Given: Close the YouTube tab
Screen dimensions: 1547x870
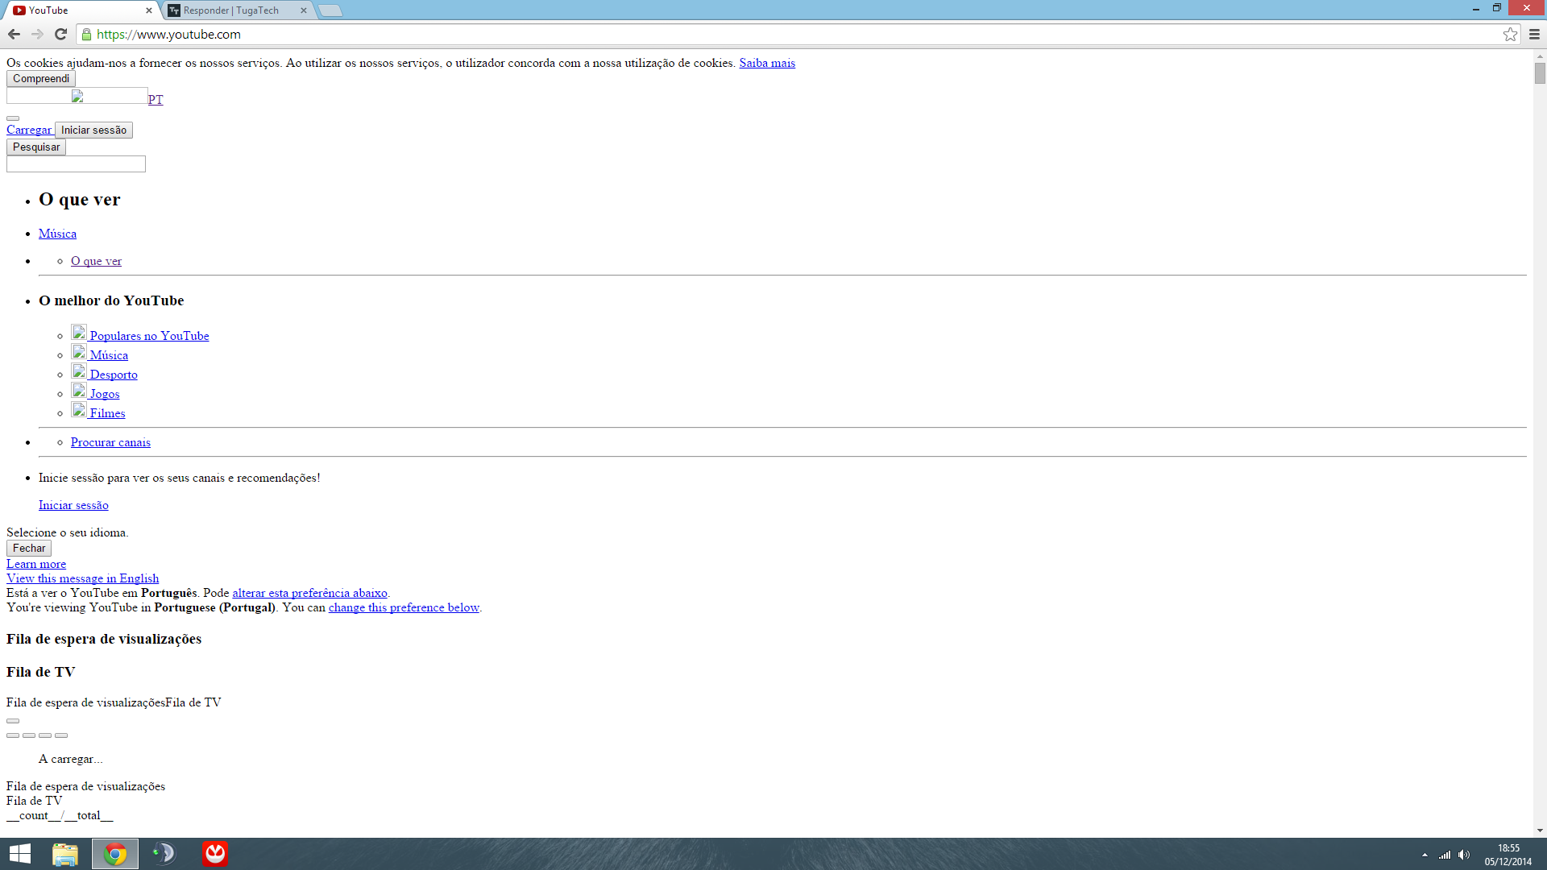Looking at the screenshot, I should tap(148, 10).
